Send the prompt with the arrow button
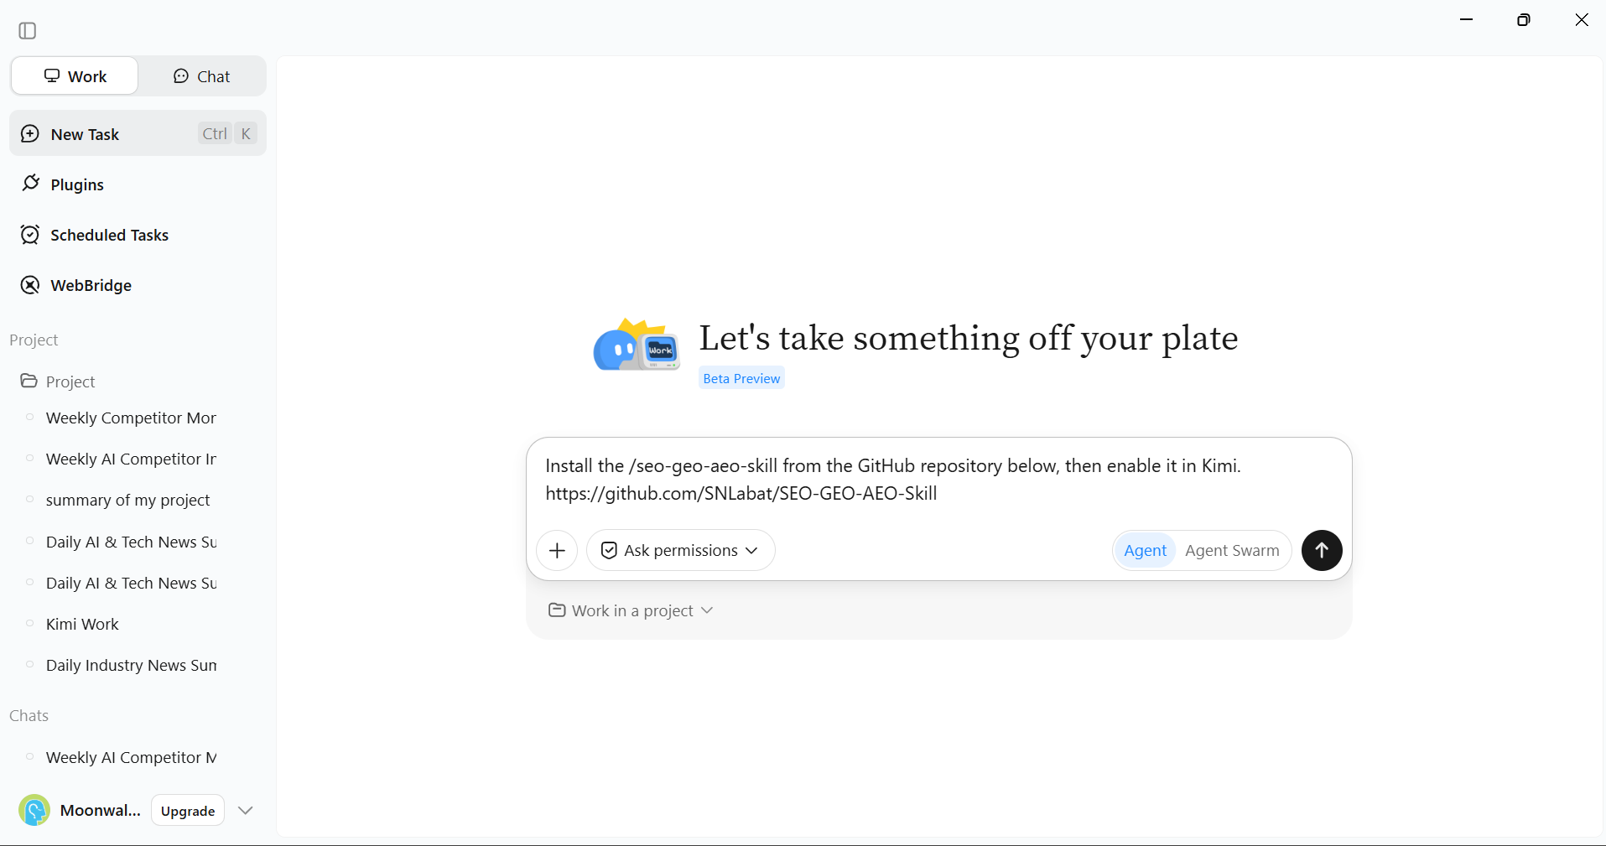This screenshot has height=846, width=1606. (x=1322, y=550)
